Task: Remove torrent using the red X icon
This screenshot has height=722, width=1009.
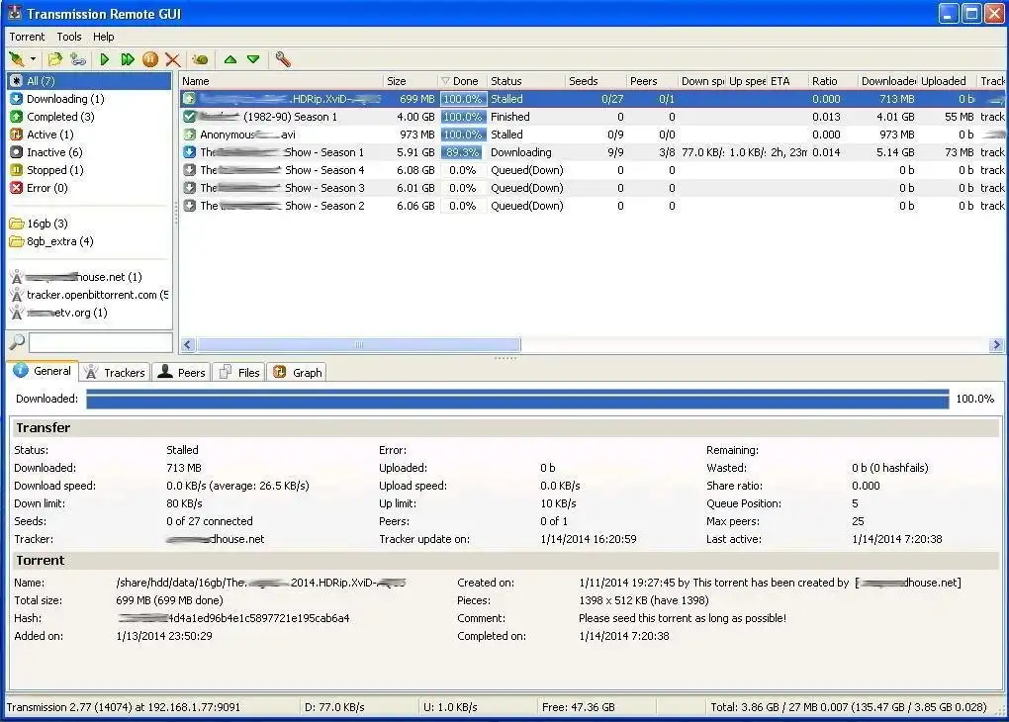Action: coord(173,59)
